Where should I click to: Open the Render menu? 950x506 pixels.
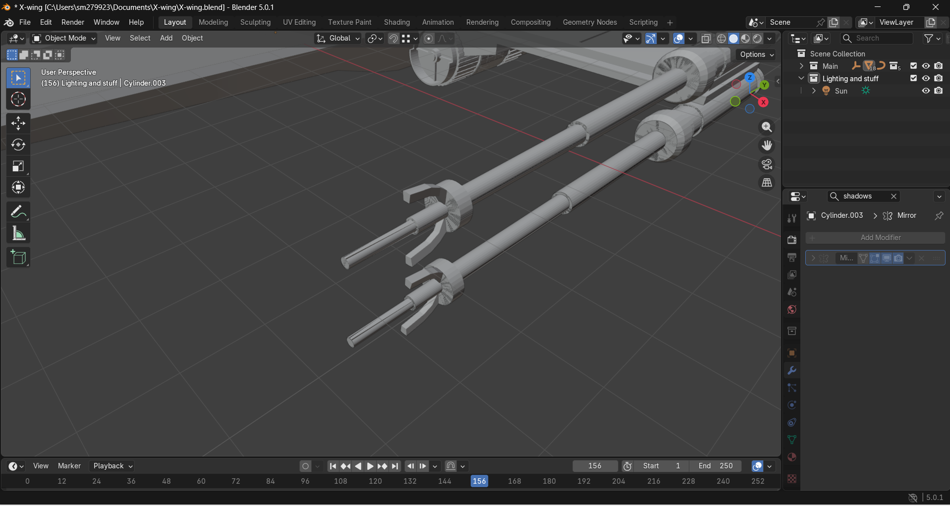pos(73,22)
